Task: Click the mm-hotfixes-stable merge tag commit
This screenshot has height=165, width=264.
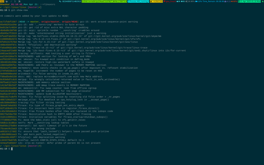Action: (81, 36)
